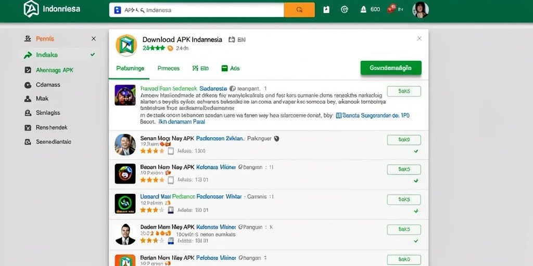Open the bookmark icon in header
This screenshot has width=533, height=266.
click(x=326, y=10)
